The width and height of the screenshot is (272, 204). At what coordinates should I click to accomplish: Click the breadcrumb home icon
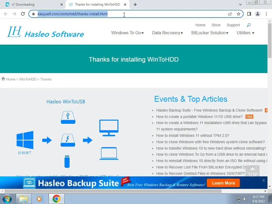(x=3, y=79)
